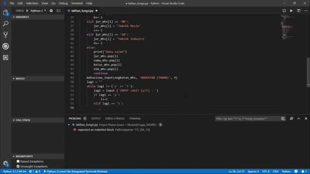Click the panel icon left of the up chevron
This screenshot has height=174, width=310.
click(x=292, y=118)
